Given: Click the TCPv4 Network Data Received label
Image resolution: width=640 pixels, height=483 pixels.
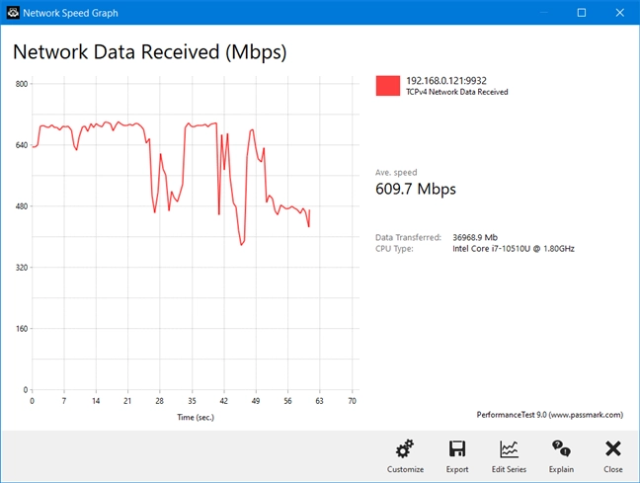Looking at the screenshot, I should point(456,92).
